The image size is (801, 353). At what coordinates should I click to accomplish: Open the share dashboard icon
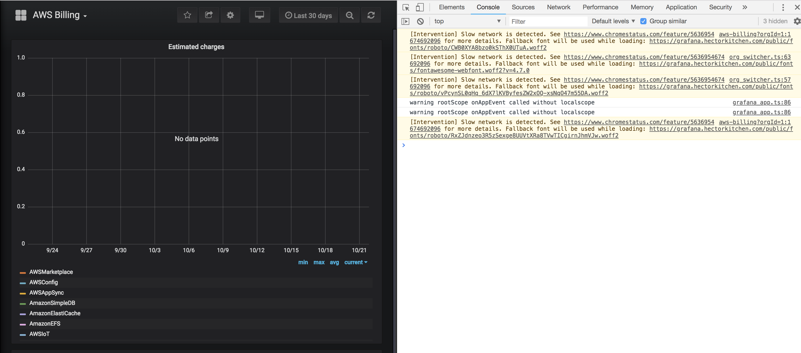point(209,15)
